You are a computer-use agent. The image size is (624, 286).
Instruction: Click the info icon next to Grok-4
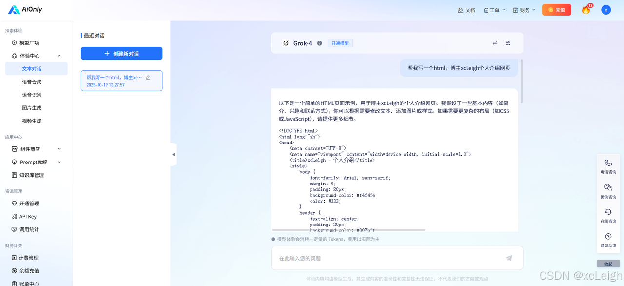coord(319,43)
